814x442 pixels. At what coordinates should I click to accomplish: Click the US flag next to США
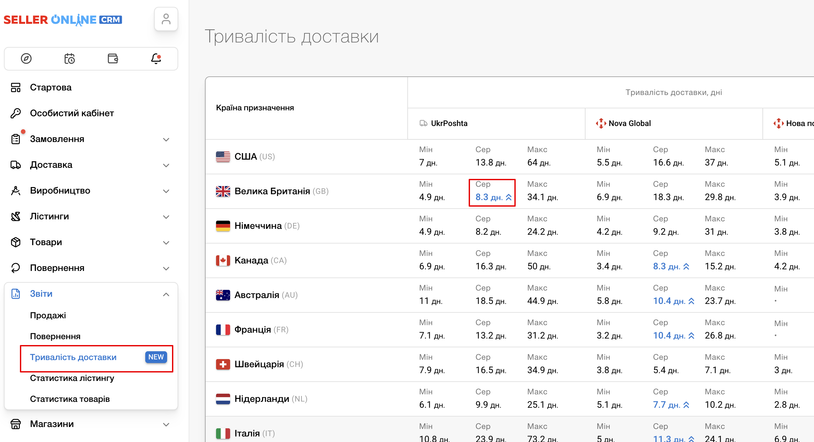point(223,156)
